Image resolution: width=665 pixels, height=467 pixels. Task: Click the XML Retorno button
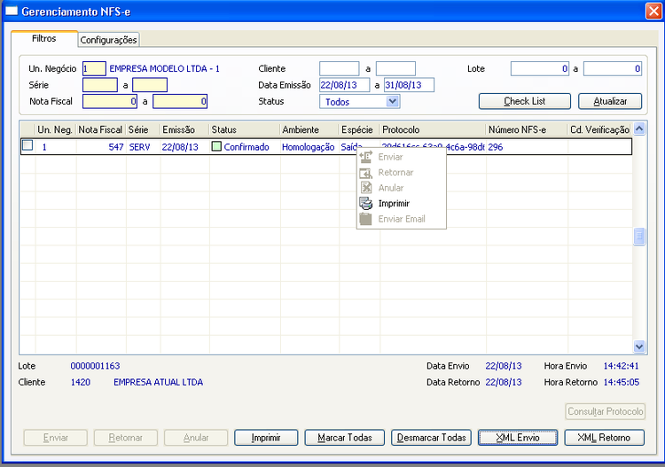tap(604, 438)
